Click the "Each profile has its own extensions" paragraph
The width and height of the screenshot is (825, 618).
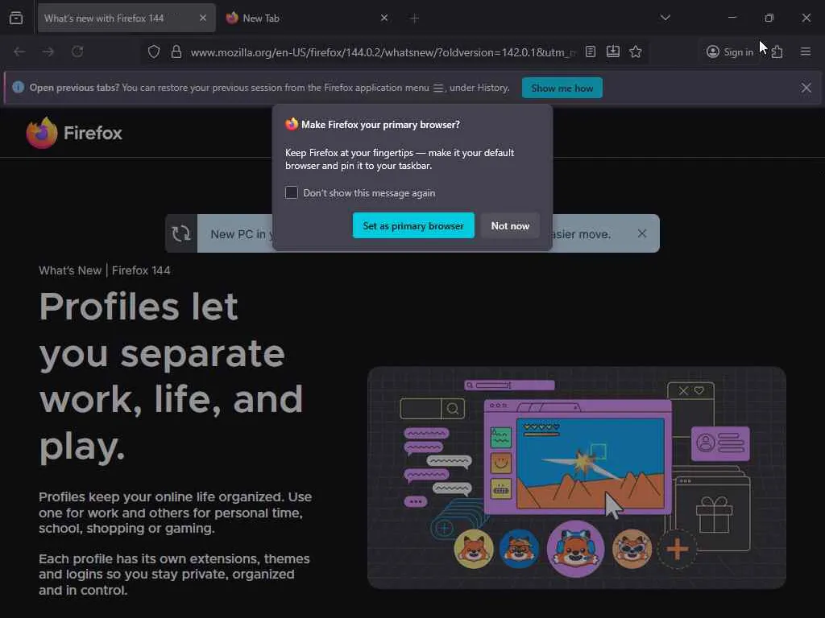(174, 575)
